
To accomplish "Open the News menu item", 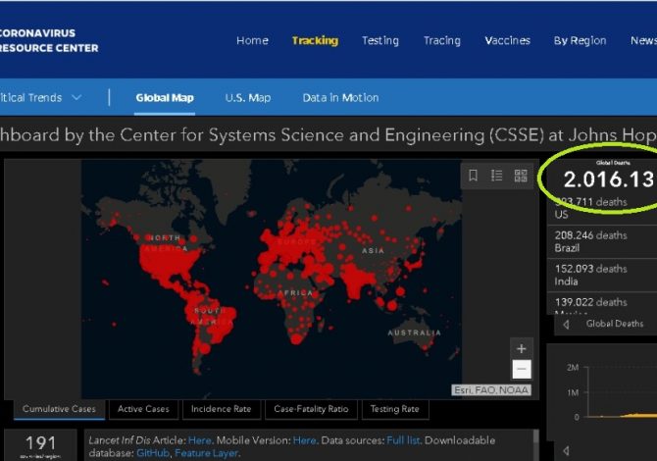I will click(643, 40).
